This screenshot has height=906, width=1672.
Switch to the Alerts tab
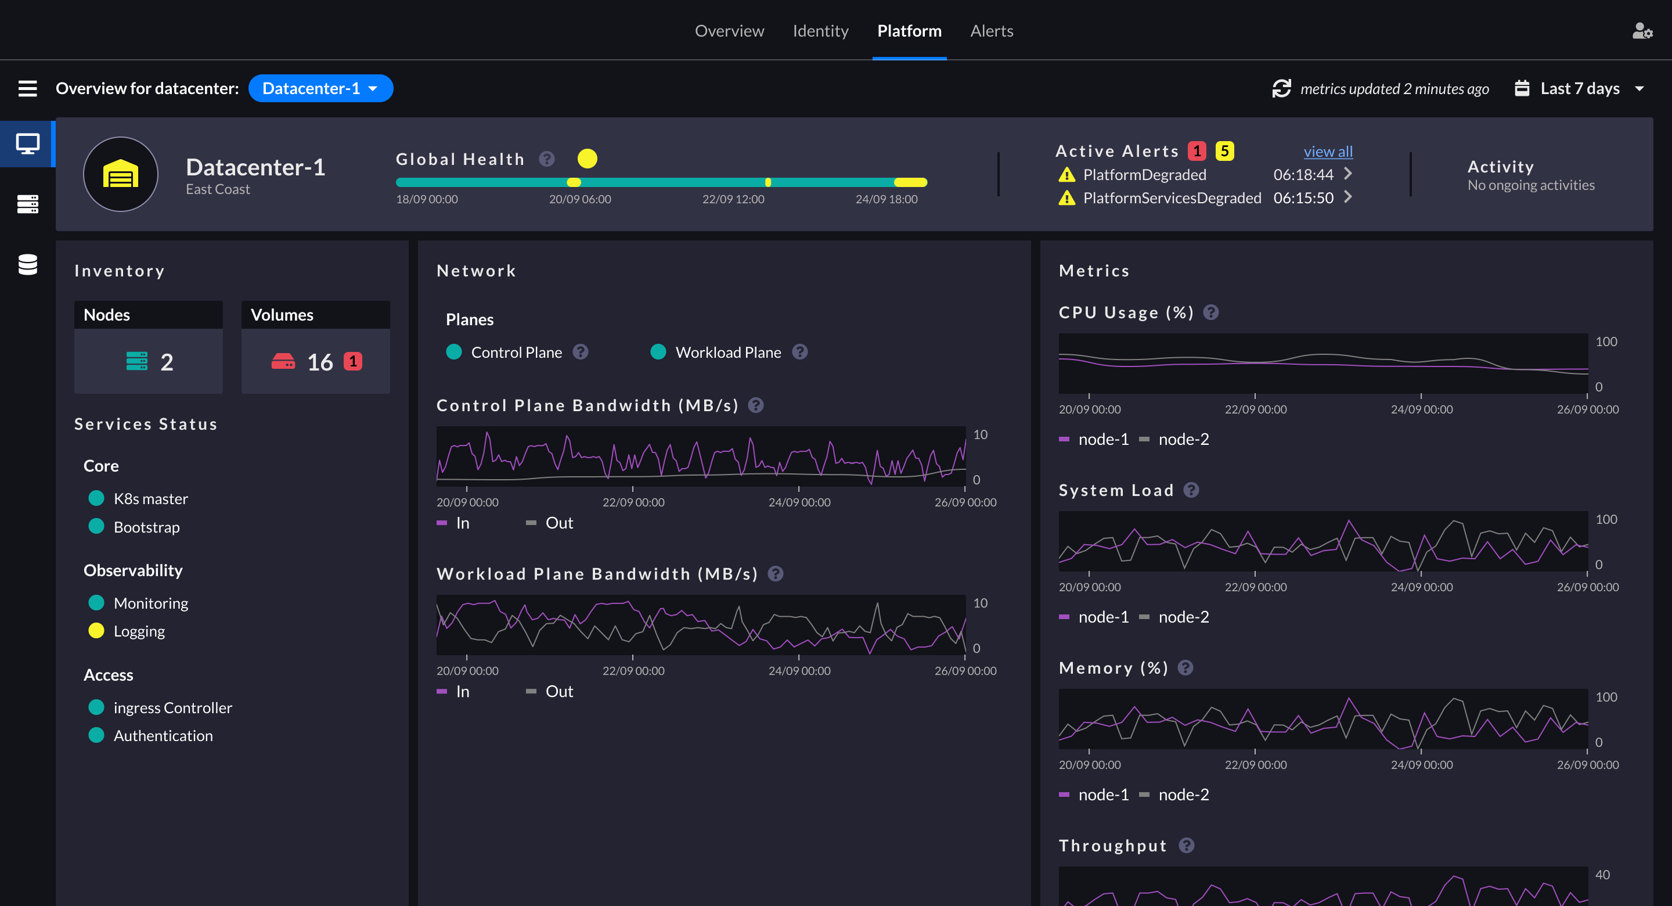coord(992,31)
